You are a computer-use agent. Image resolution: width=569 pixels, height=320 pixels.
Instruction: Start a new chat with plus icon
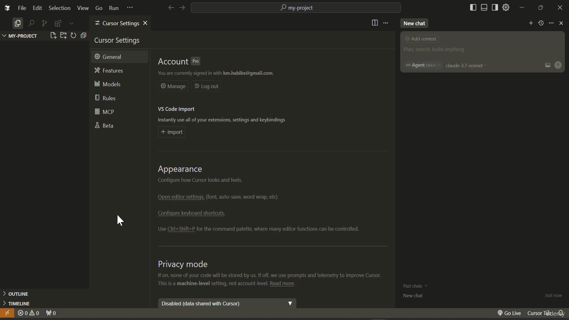click(531, 23)
